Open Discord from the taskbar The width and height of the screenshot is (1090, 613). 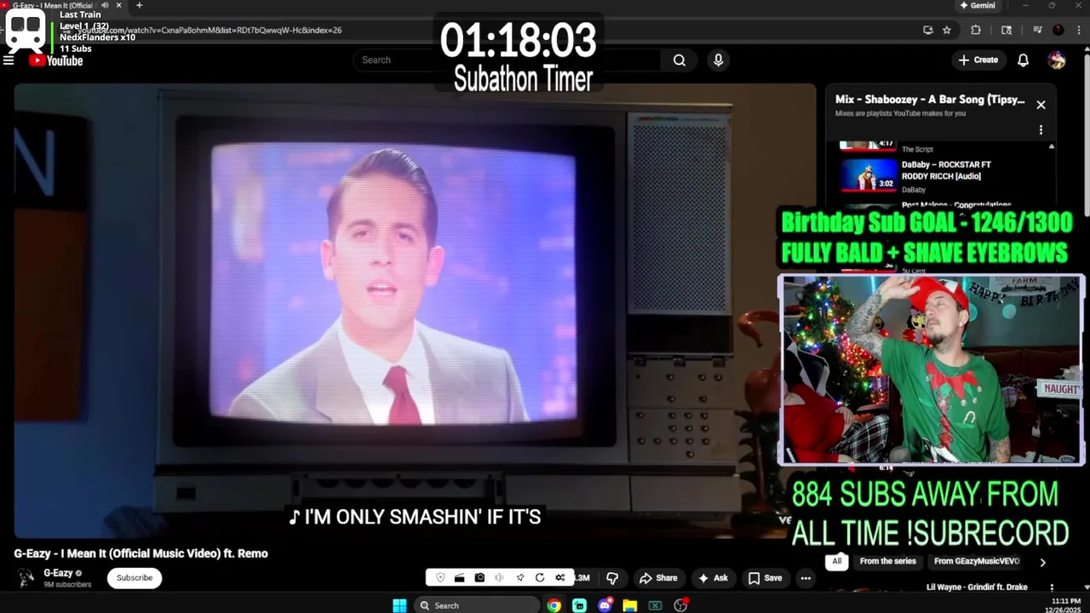605,605
